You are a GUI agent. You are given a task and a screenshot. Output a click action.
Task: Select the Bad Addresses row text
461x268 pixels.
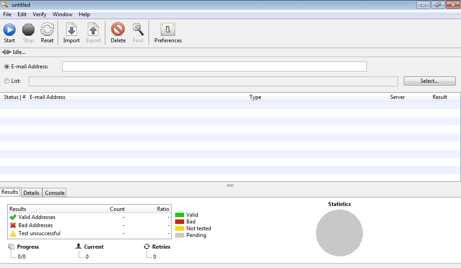pyautogui.click(x=36, y=225)
